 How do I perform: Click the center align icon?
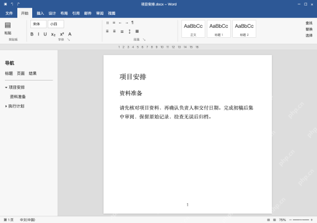115,31
